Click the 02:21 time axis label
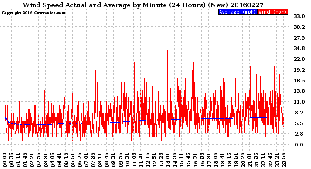The image size is (311, 169). [32, 160]
